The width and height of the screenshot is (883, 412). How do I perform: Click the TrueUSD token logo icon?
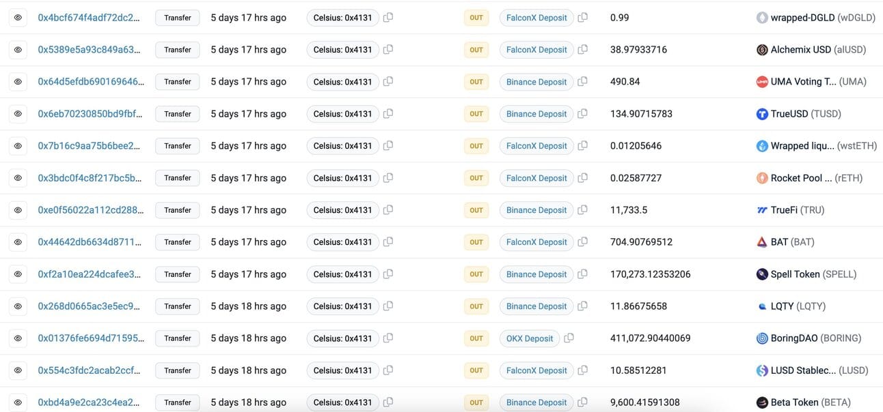762,114
